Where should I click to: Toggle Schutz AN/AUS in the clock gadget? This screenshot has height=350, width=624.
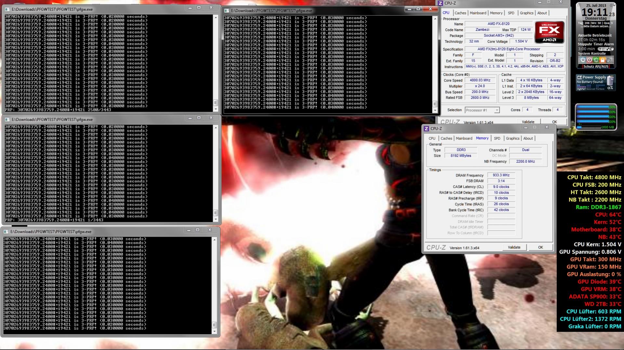(x=596, y=66)
